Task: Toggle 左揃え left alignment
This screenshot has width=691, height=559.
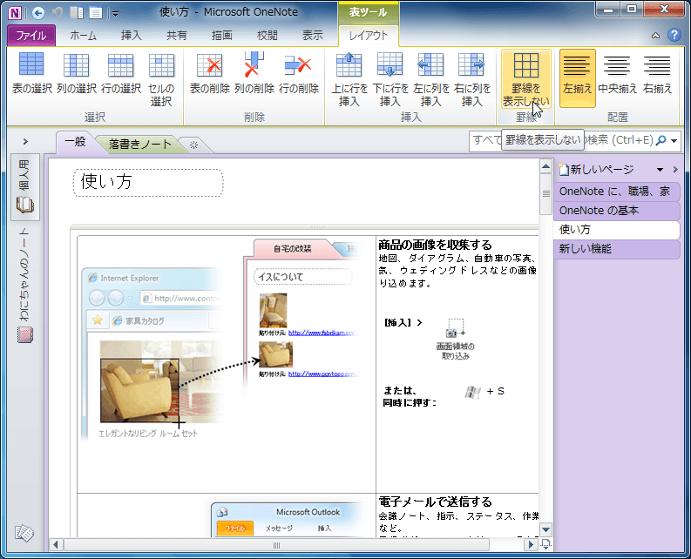Action: (x=578, y=78)
